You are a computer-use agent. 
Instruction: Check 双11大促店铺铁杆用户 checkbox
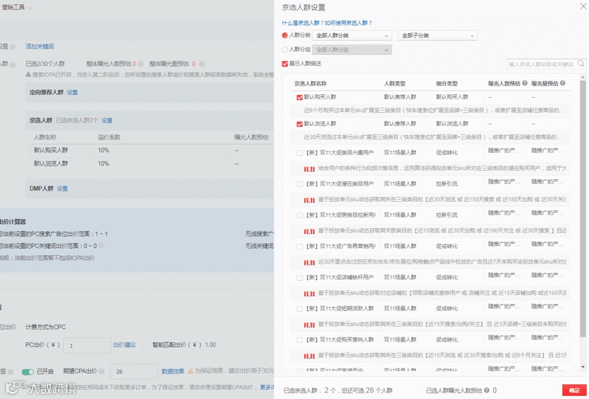[x=299, y=277]
